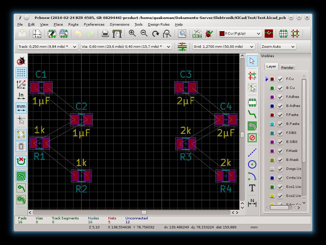Click the Save board toolbar icon
Image resolution: width=326 pixels, height=245 pixels.
(x=22, y=34)
